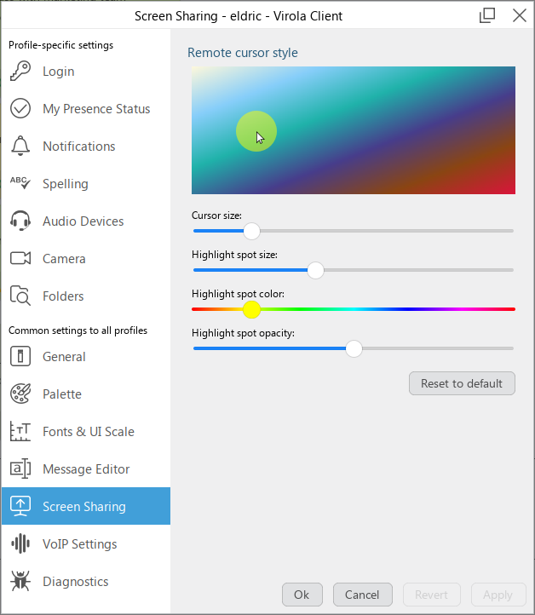Click the folder search icon for Folders
The width and height of the screenshot is (535, 615).
(x=20, y=296)
